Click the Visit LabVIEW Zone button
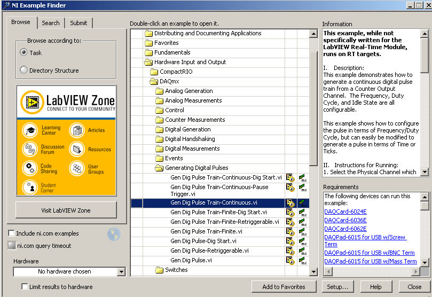 coord(66,210)
